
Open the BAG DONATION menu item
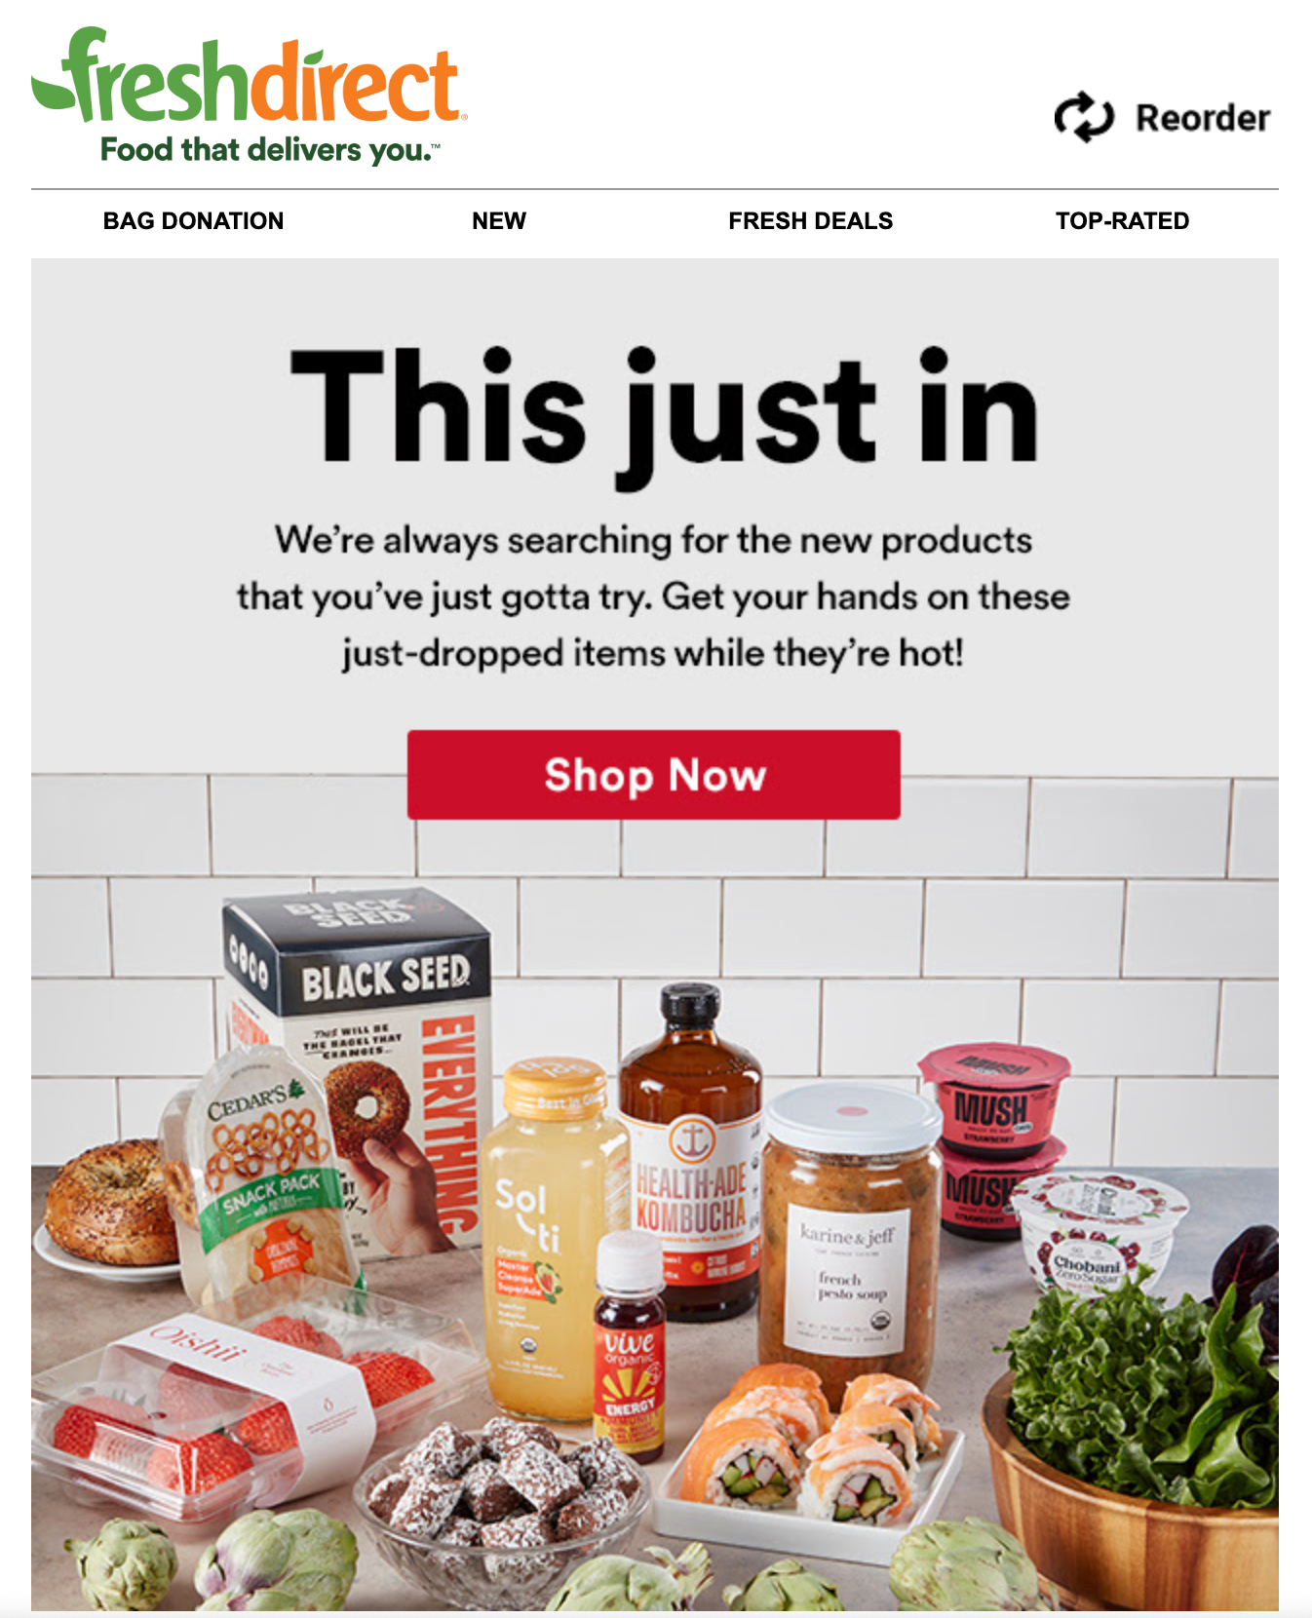tap(193, 221)
